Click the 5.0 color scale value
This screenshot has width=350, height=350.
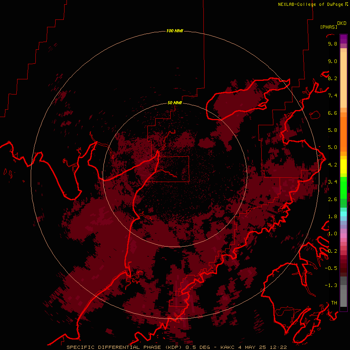point(332,147)
